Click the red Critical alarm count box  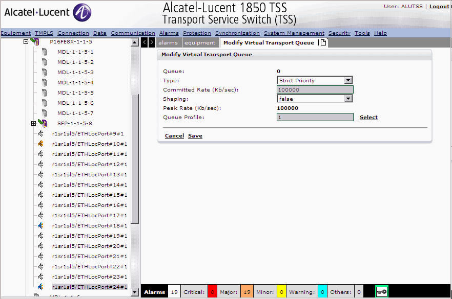(x=213, y=292)
